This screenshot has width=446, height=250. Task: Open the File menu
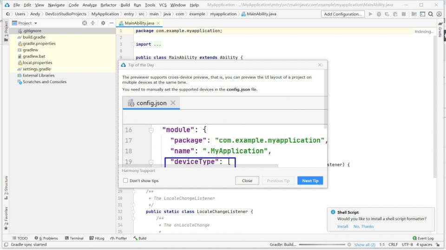coord(17,5)
